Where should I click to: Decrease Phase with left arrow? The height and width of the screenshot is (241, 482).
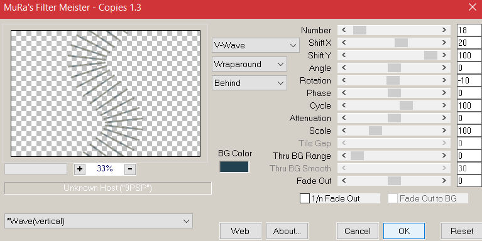[344, 93]
